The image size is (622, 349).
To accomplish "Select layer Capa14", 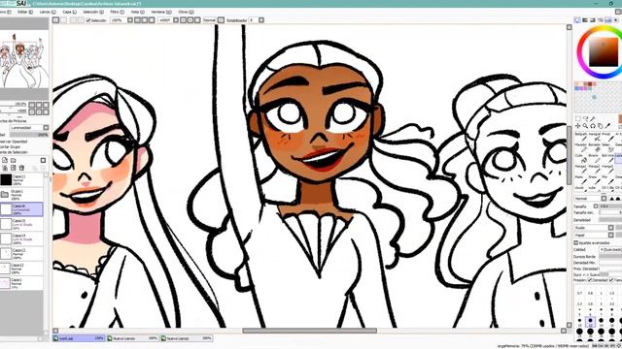I will pyautogui.click(x=21, y=238).
